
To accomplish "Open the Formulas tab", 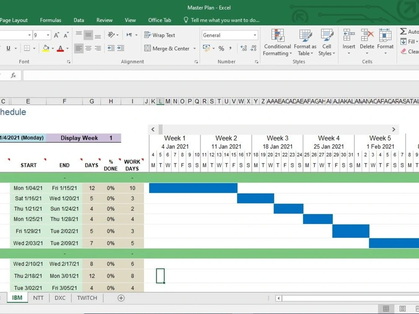I will 51,20.
